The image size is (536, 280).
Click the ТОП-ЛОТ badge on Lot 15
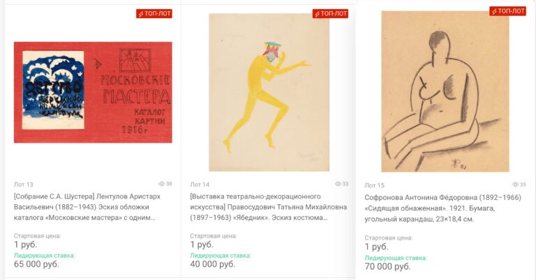tap(507, 11)
